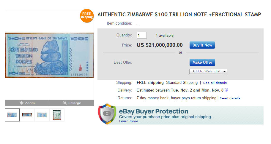Click the Buy It Now button

(202, 45)
